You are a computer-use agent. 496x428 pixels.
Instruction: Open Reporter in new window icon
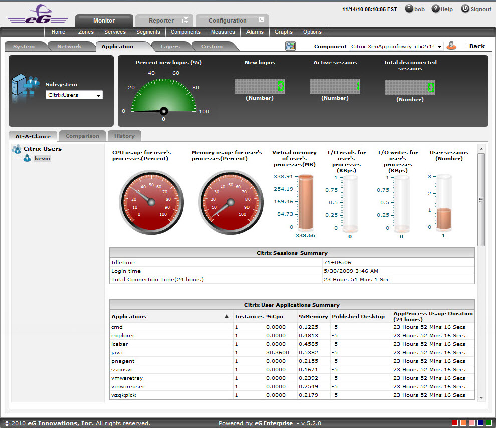[x=185, y=20]
